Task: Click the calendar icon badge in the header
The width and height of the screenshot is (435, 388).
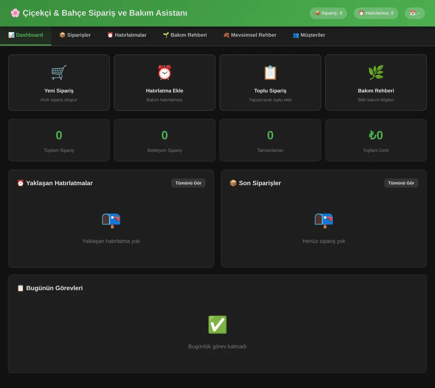Action: click(x=415, y=13)
